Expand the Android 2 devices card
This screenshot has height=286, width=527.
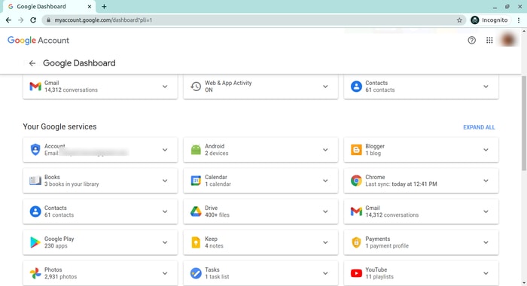pos(325,150)
